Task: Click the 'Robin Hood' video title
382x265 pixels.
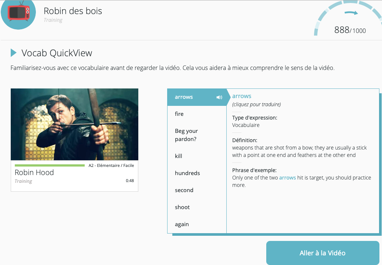Action: point(34,172)
